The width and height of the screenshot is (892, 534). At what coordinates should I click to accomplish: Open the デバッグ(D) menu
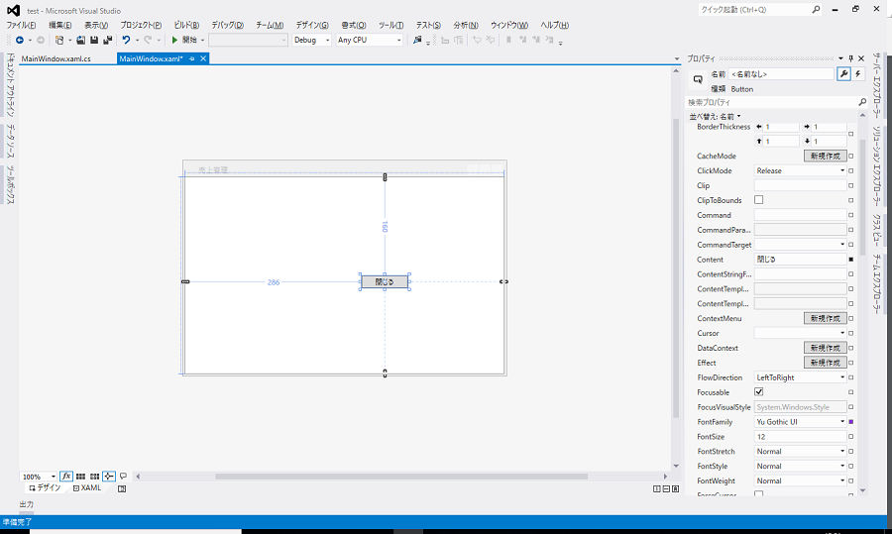(228, 25)
